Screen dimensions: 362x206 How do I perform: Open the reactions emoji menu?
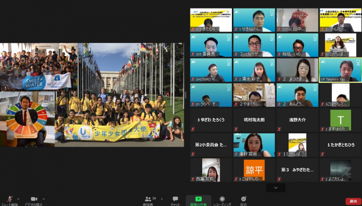(244, 200)
